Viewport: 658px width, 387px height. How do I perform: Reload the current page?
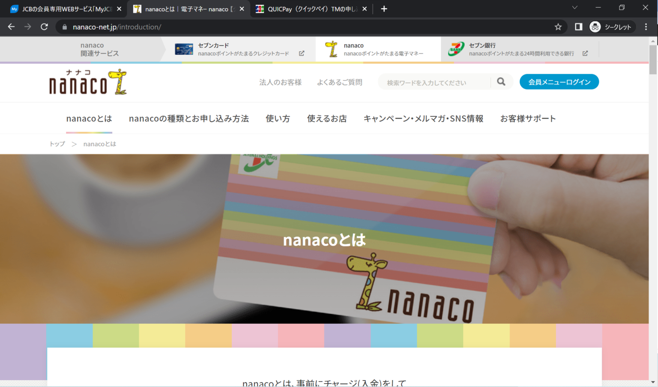tap(44, 27)
